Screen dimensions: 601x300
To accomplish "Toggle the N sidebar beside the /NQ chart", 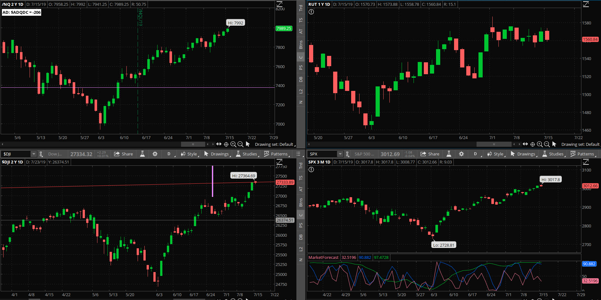I will coord(301,102).
